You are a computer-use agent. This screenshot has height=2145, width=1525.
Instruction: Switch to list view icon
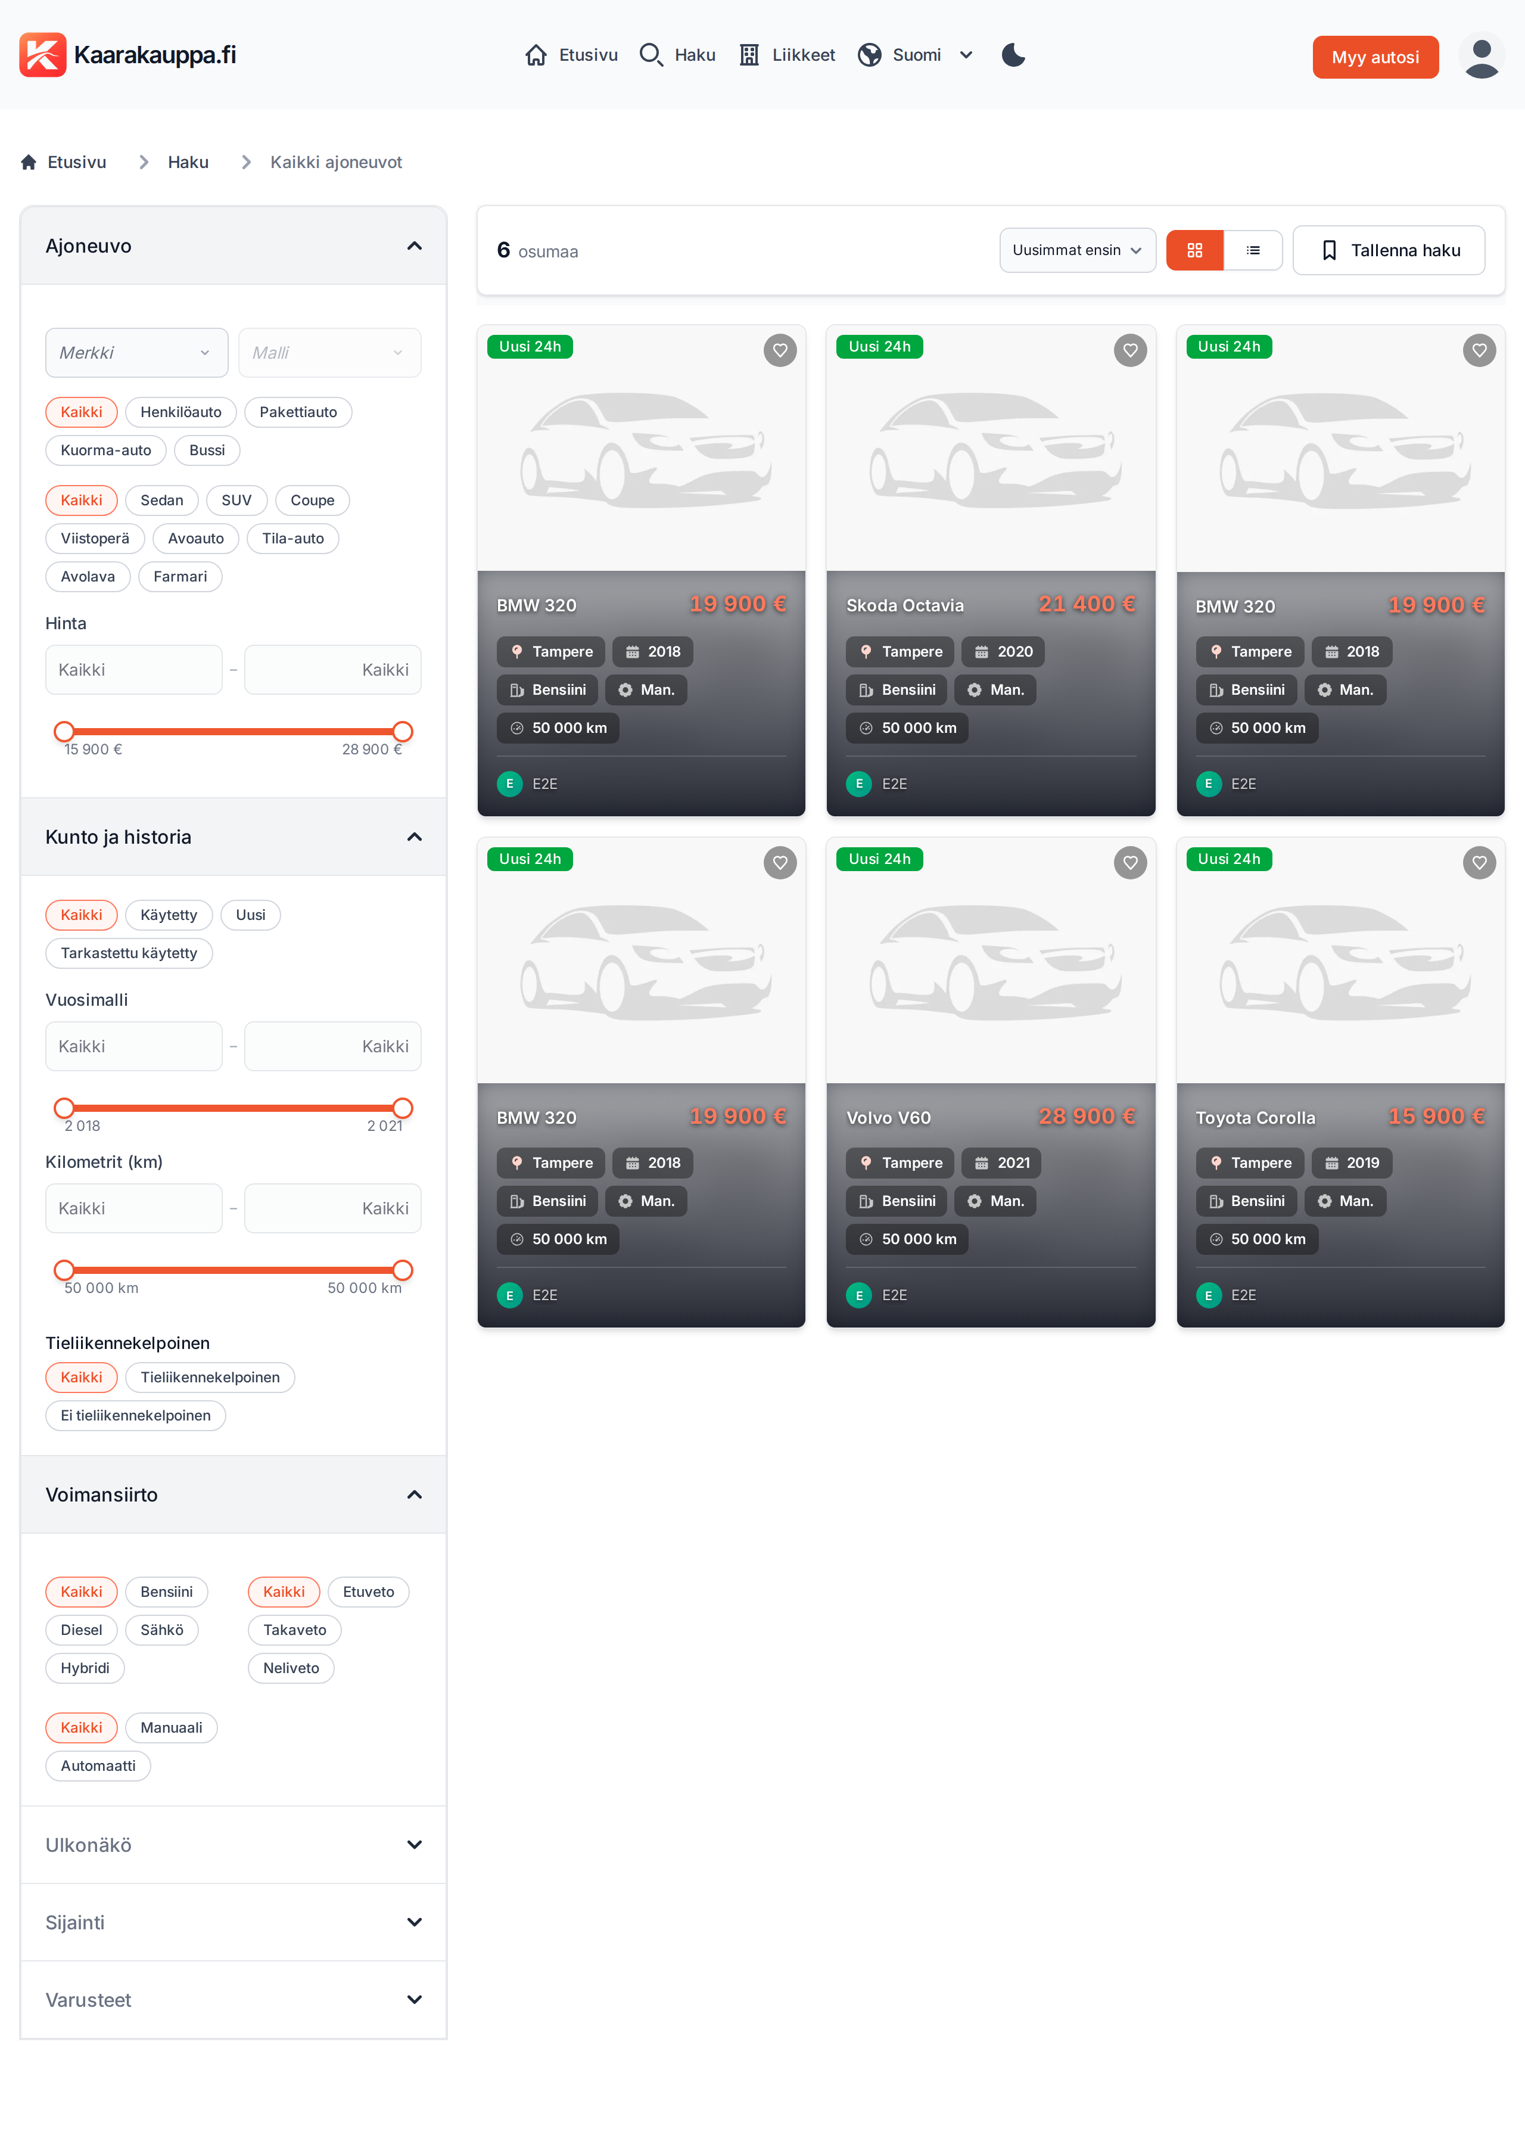1253,251
